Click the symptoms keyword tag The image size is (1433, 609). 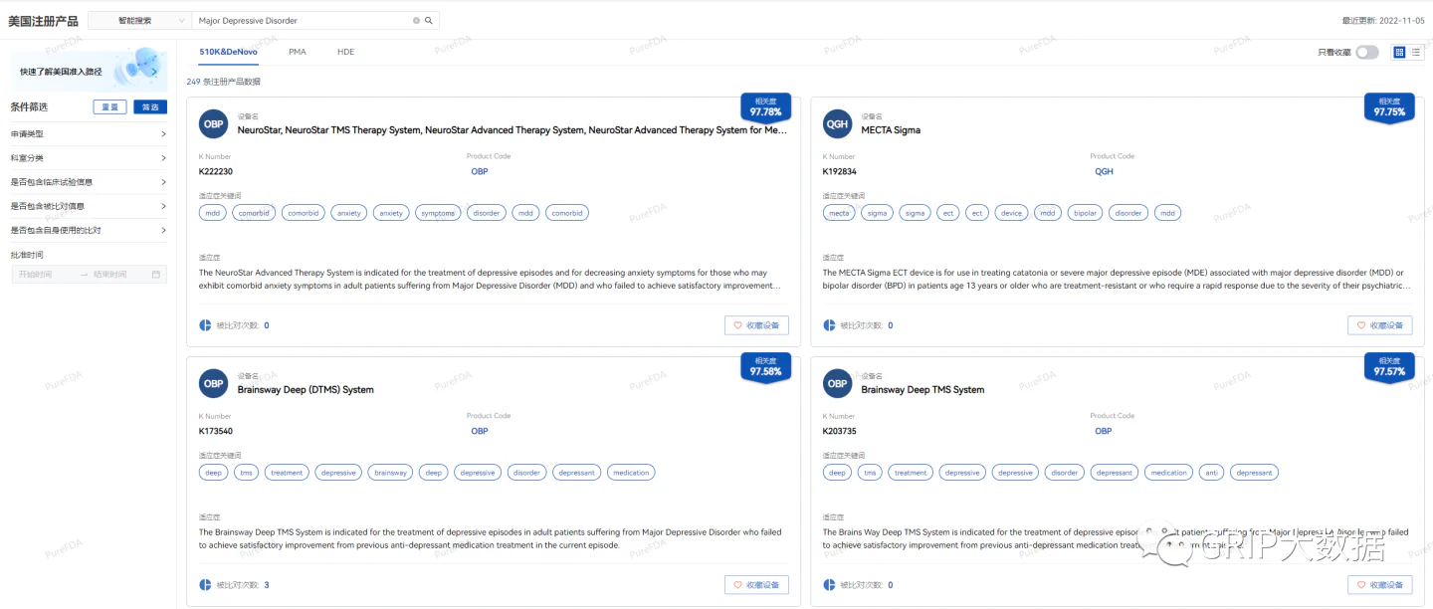[x=437, y=213]
